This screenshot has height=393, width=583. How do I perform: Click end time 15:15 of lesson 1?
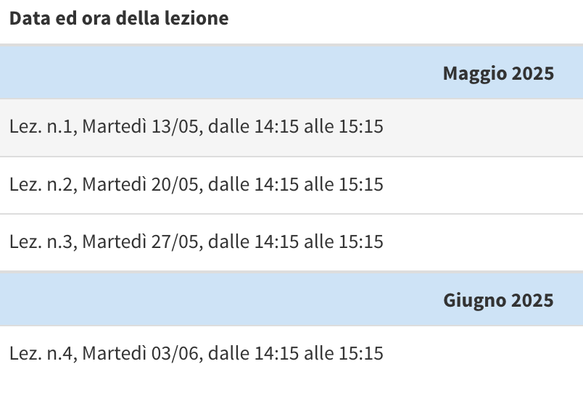[x=360, y=127]
